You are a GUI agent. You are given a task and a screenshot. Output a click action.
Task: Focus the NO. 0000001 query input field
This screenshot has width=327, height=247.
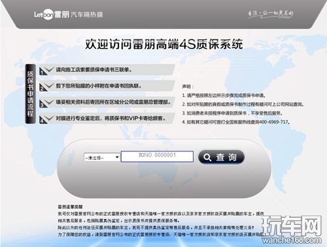[157, 157]
